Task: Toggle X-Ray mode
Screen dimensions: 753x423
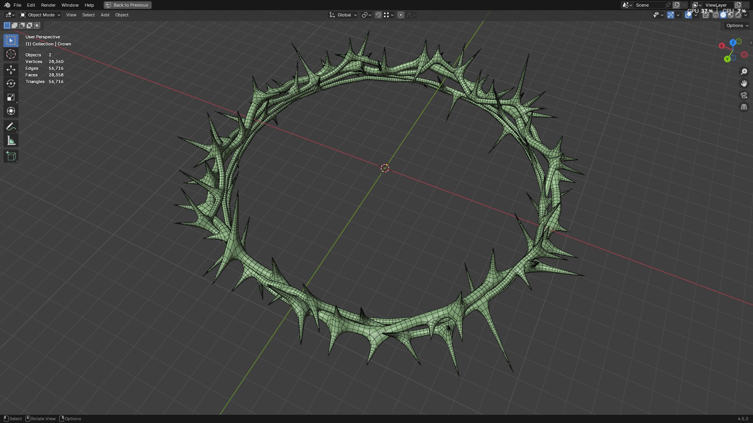Action: click(706, 15)
